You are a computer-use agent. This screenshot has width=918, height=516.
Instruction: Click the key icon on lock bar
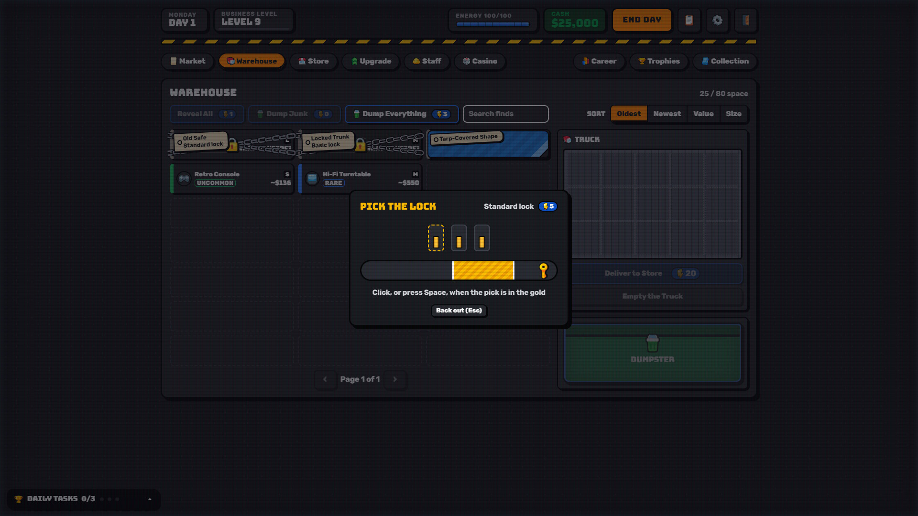(543, 270)
